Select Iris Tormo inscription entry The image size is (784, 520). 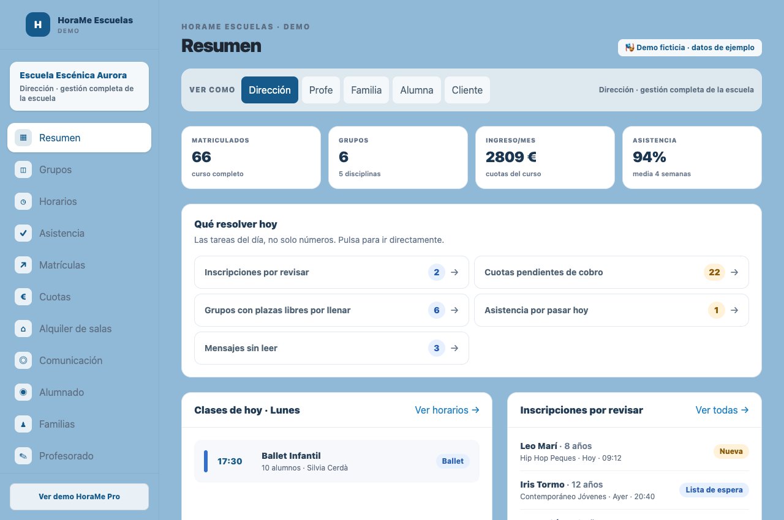pos(635,490)
